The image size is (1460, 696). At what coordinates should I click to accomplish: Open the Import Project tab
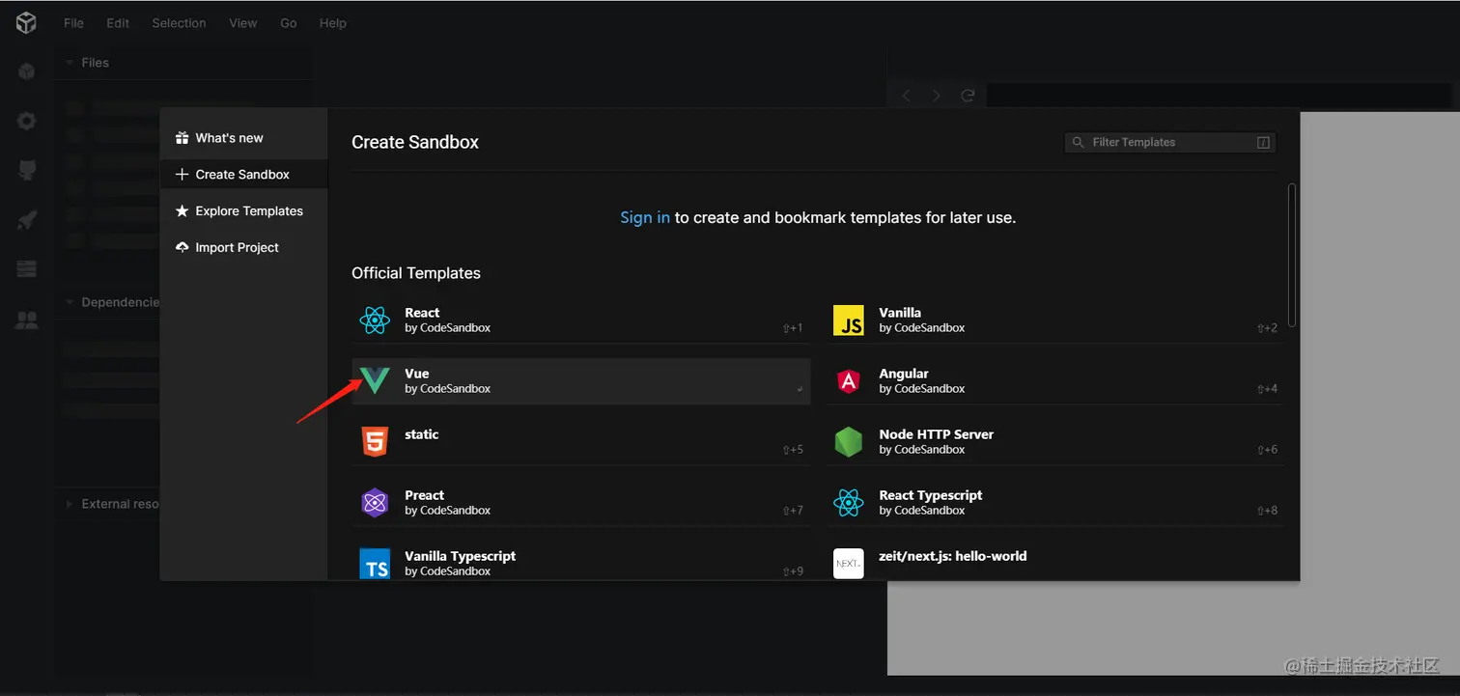coord(237,248)
